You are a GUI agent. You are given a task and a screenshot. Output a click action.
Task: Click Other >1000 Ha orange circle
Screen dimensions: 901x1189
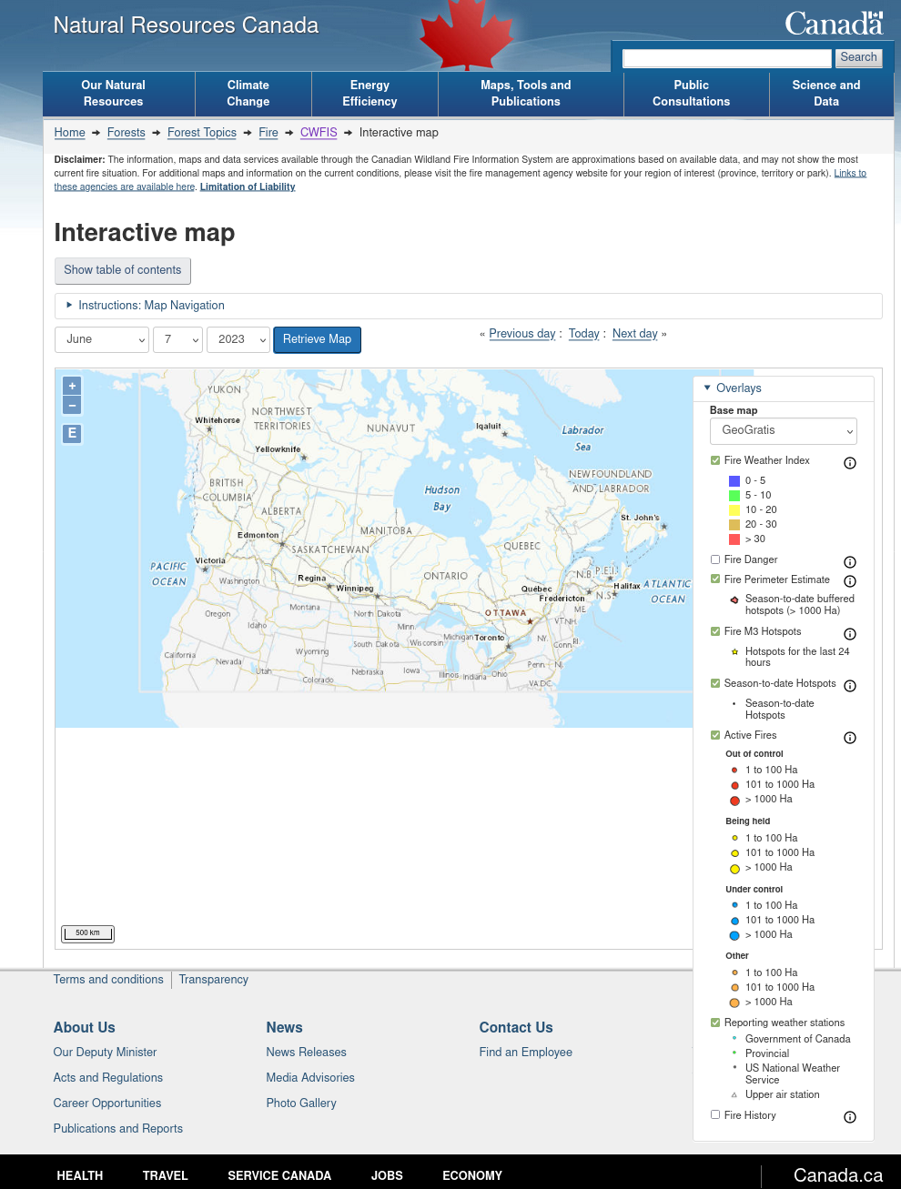tap(734, 1003)
